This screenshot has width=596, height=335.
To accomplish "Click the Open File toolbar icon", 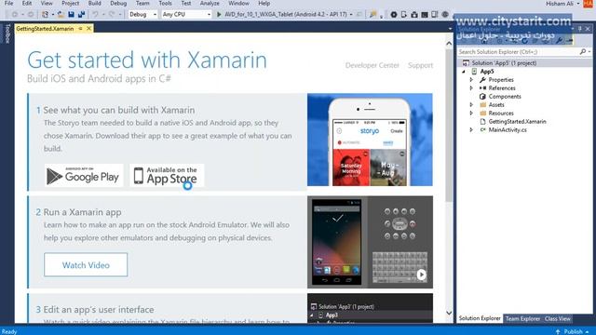I will 61,15.
